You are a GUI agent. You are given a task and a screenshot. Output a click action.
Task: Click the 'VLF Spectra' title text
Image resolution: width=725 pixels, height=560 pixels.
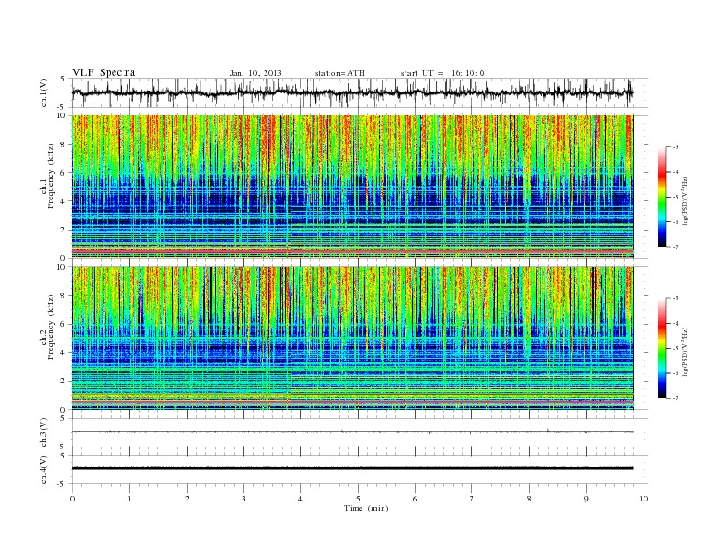point(103,72)
